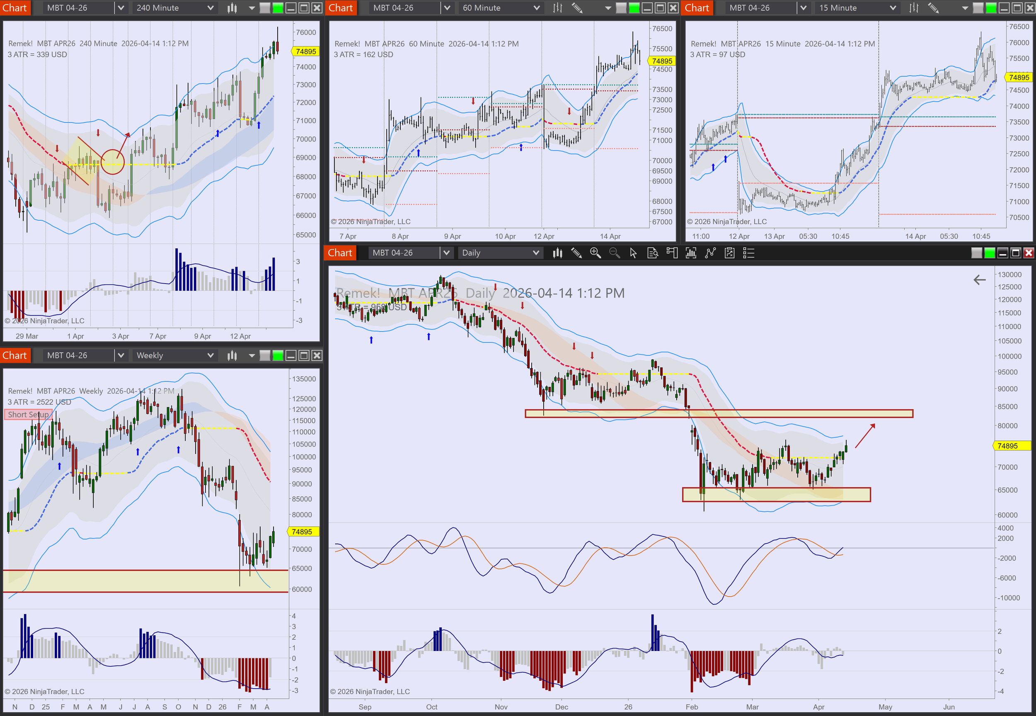The height and width of the screenshot is (716, 1036).
Task: Click zoom out icon on Daily chart
Action: coord(614,253)
